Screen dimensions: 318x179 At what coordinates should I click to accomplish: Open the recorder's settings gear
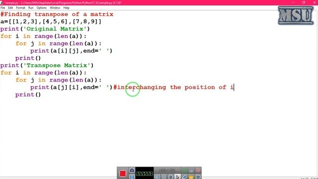pyautogui.click(x=198, y=177)
